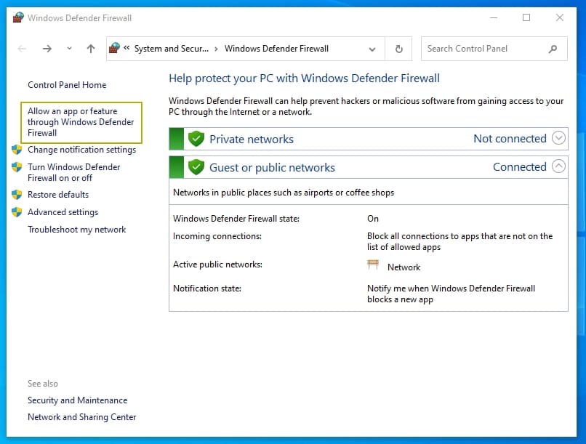Click Active public networks label
Image resolution: width=586 pixels, height=444 pixels.
217,265
